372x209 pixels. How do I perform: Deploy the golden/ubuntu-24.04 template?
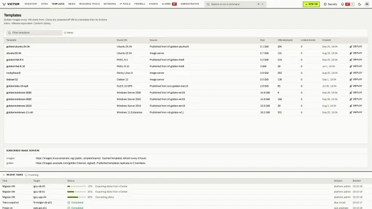[x=356, y=46]
